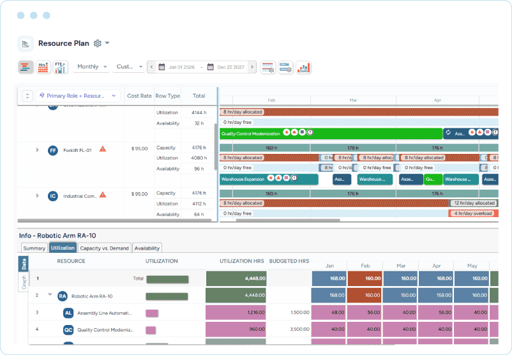Switch to the Graph vertical tab

(24, 282)
